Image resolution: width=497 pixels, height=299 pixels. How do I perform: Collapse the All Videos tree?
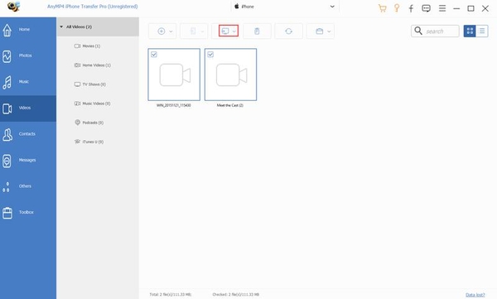(61, 27)
